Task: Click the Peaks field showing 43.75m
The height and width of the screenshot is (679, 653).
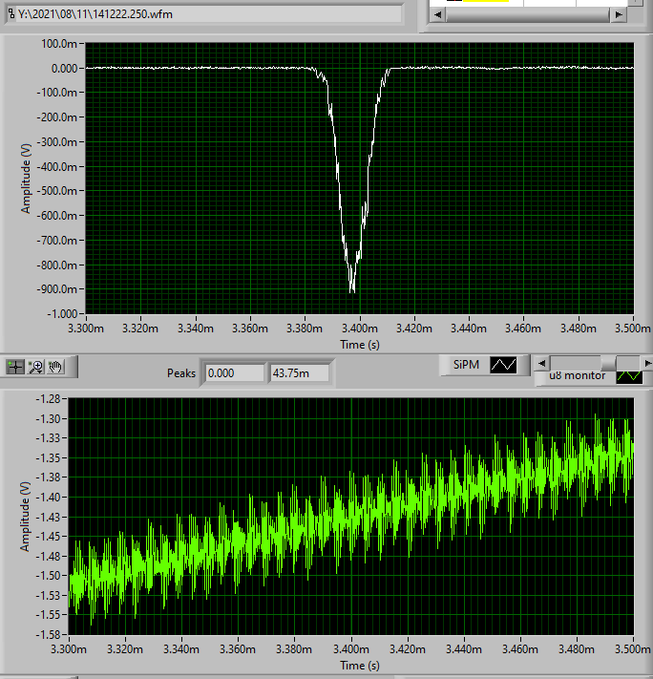Action: pos(300,372)
